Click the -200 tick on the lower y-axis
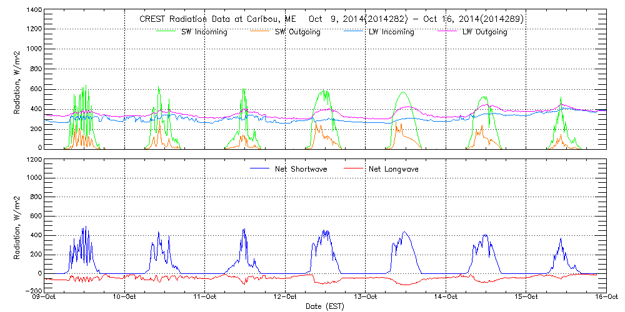625x312 pixels. tap(34, 291)
